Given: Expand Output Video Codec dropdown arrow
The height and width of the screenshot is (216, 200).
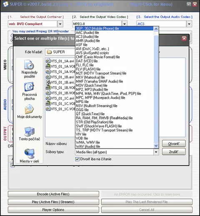Looking at the screenshot, I should coord(125,24).
